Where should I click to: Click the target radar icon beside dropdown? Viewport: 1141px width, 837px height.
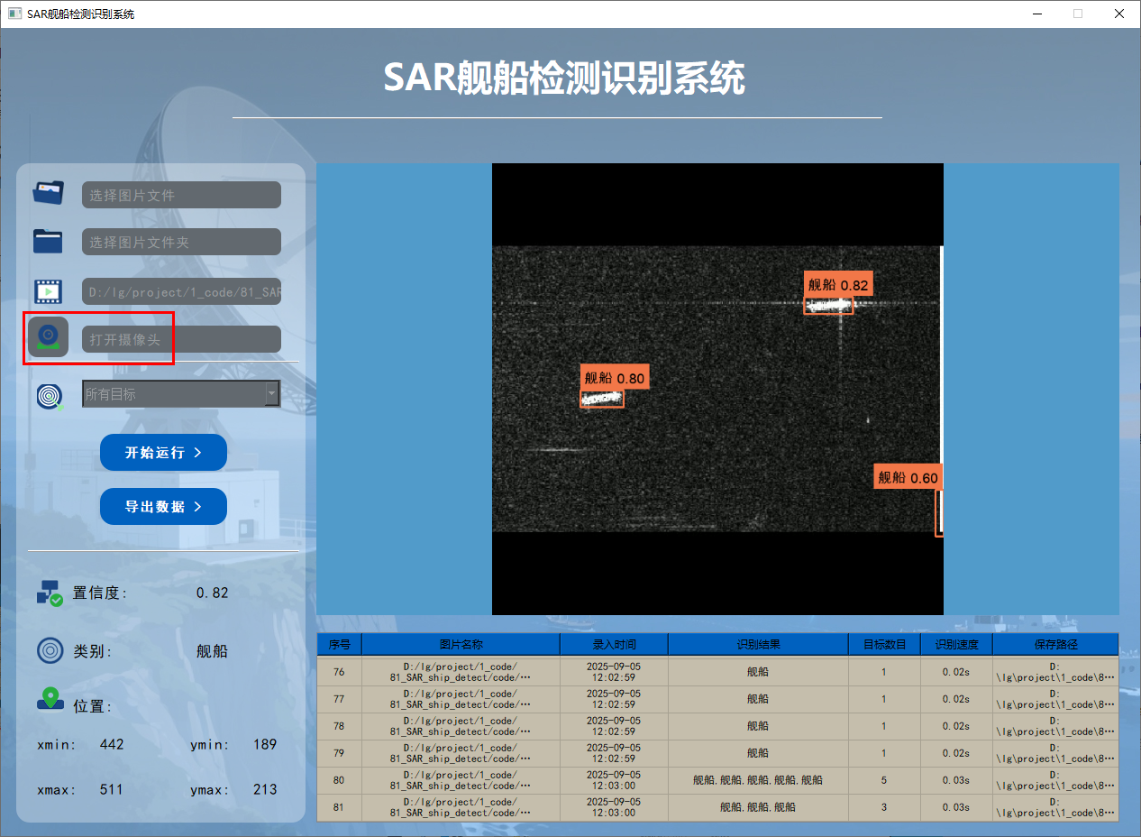(50, 396)
